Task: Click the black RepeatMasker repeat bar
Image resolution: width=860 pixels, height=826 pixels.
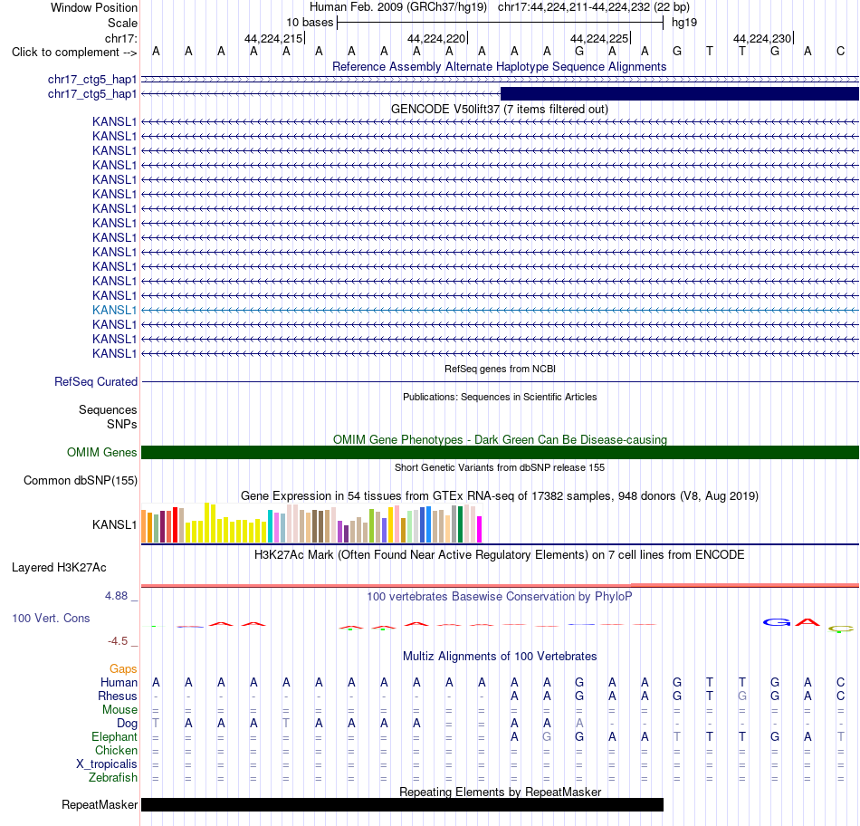Action: pyautogui.click(x=402, y=804)
